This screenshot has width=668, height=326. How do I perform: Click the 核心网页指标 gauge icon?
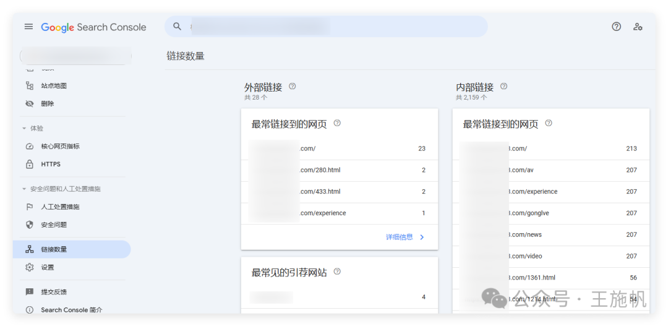click(30, 146)
